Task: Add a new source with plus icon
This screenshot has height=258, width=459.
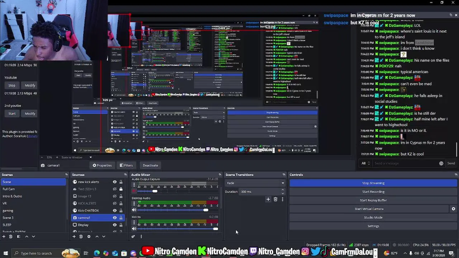Action: [x=74, y=236]
